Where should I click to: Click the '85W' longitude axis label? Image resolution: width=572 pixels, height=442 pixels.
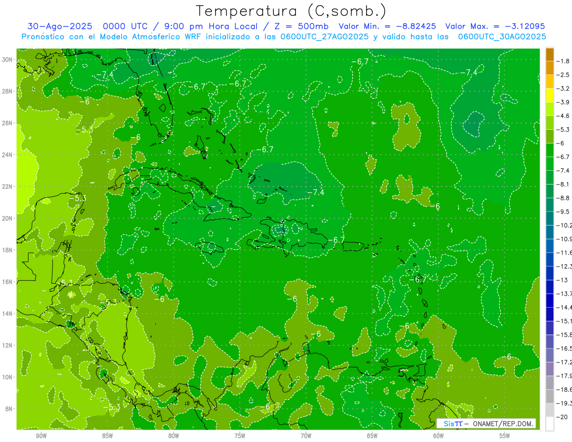(x=107, y=436)
